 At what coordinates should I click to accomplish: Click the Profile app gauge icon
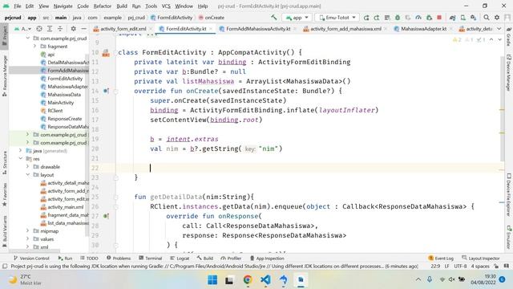(418, 18)
